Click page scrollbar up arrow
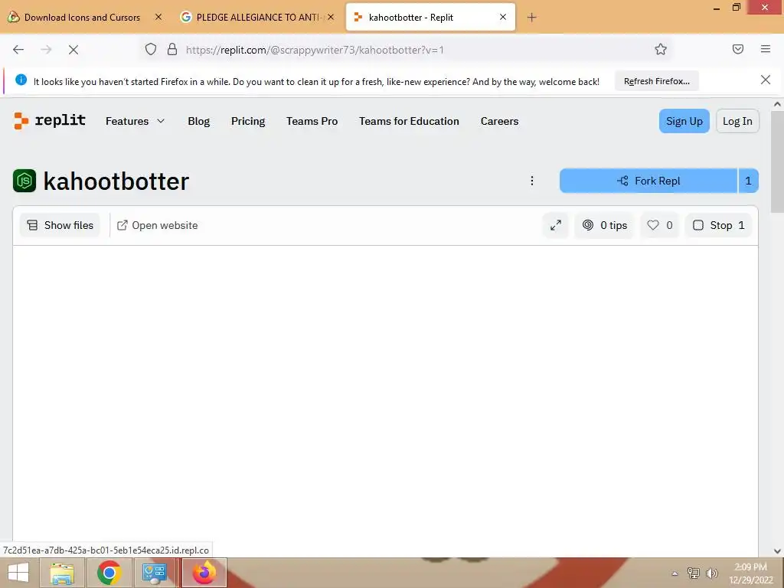Screen dimensions: 784x588 coord(777,104)
